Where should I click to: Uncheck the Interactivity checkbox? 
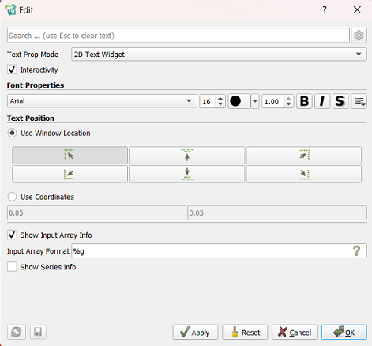(12, 70)
